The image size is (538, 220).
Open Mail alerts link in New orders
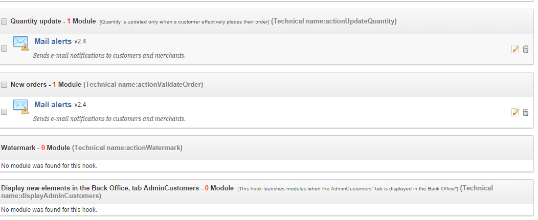(x=53, y=105)
